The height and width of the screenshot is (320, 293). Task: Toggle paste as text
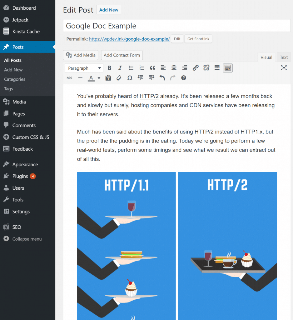108,78
